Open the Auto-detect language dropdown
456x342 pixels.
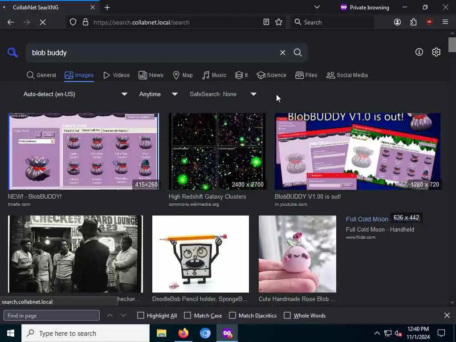[x=75, y=94]
